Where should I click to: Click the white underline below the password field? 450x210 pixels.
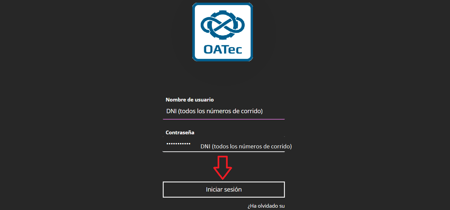[x=224, y=152]
